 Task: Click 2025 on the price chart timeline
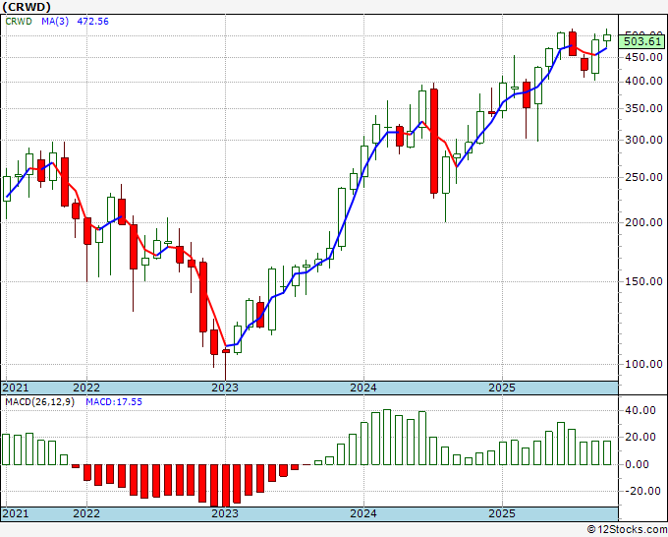pyautogui.click(x=502, y=388)
